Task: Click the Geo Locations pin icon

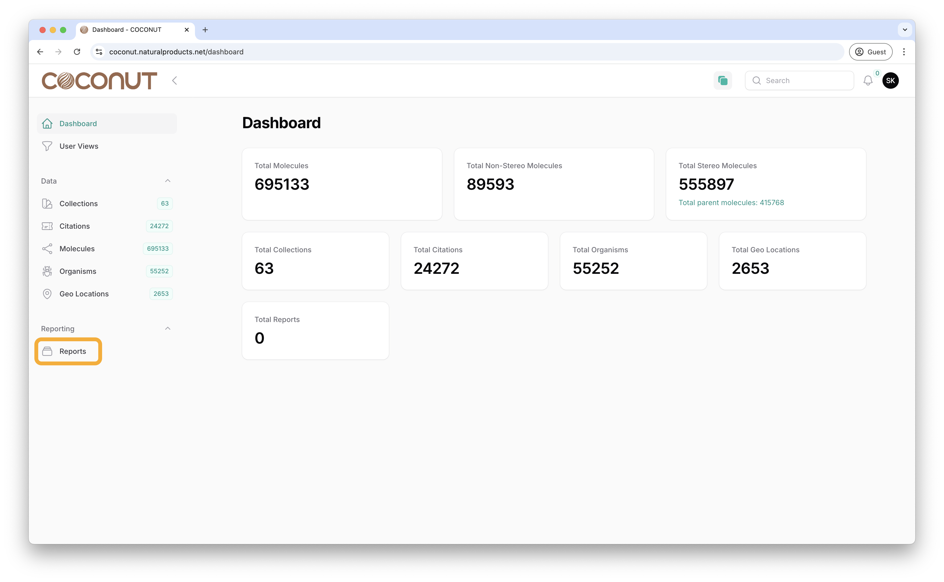Action: tap(47, 294)
